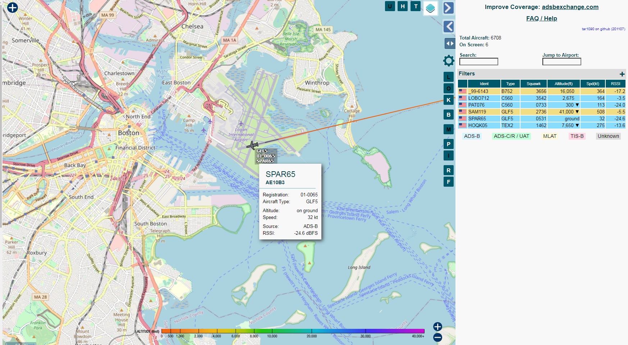
Task: Select the LOBO712 aircraft row
Action: click(541, 98)
